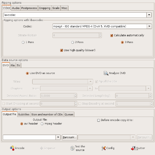Switch to the Audio tab
Screen dimensions: 155x155
16,8
